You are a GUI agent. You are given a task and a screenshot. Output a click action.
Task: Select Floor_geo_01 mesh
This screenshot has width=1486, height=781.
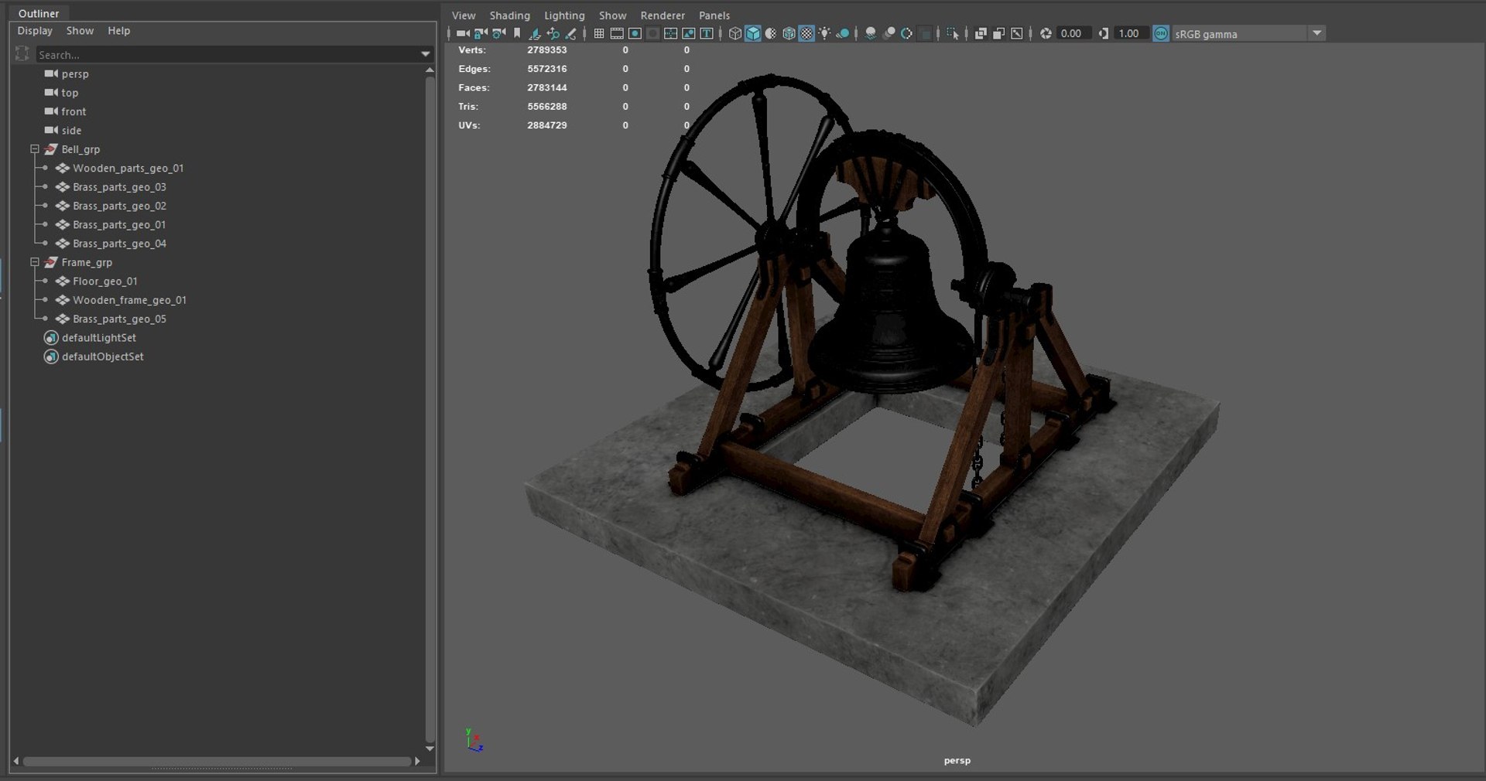(x=104, y=281)
